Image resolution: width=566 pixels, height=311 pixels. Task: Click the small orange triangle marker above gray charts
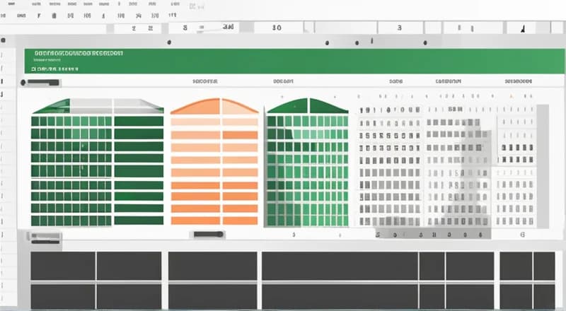coord(509,93)
